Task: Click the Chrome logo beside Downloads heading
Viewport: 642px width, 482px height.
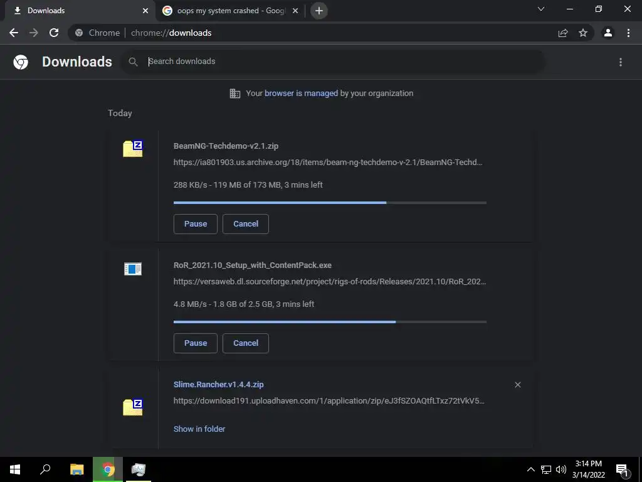Action: click(x=21, y=62)
